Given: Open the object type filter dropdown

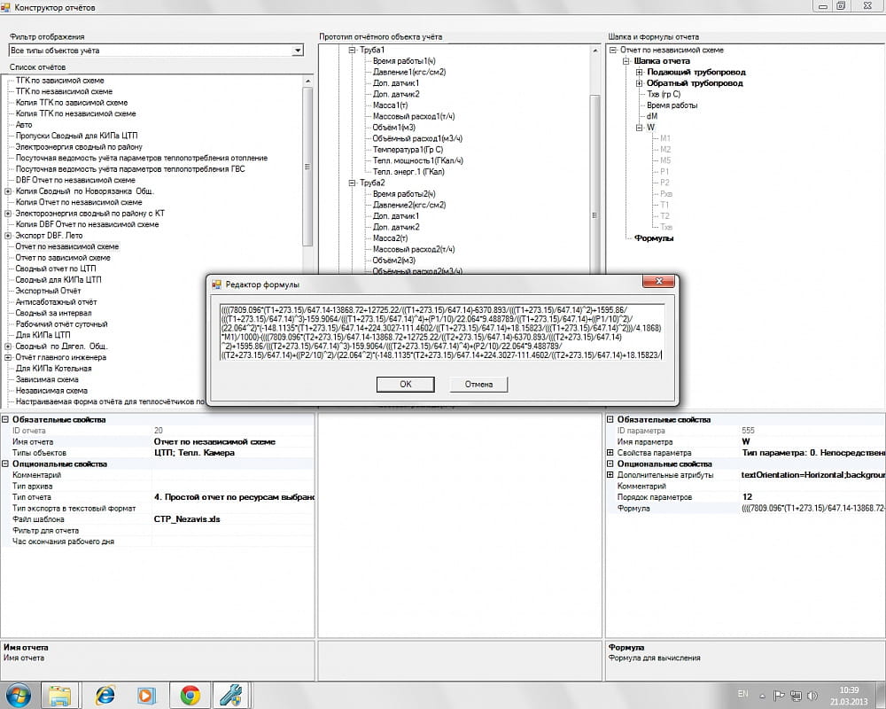Looking at the screenshot, I should (298, 51).
